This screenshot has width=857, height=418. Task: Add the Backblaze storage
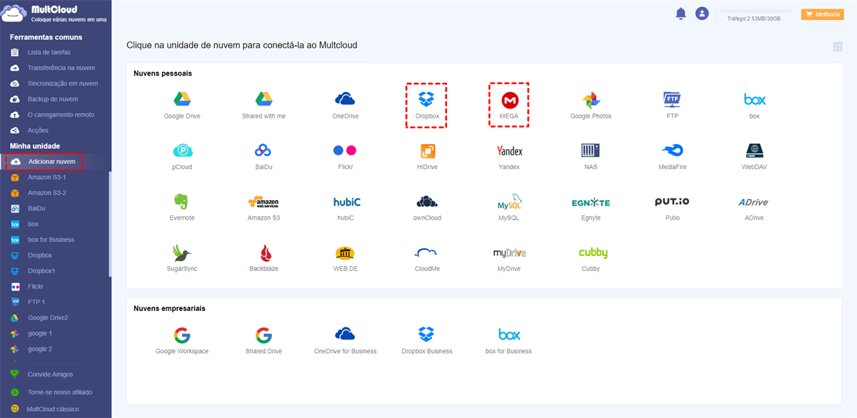tap(264, 258)
